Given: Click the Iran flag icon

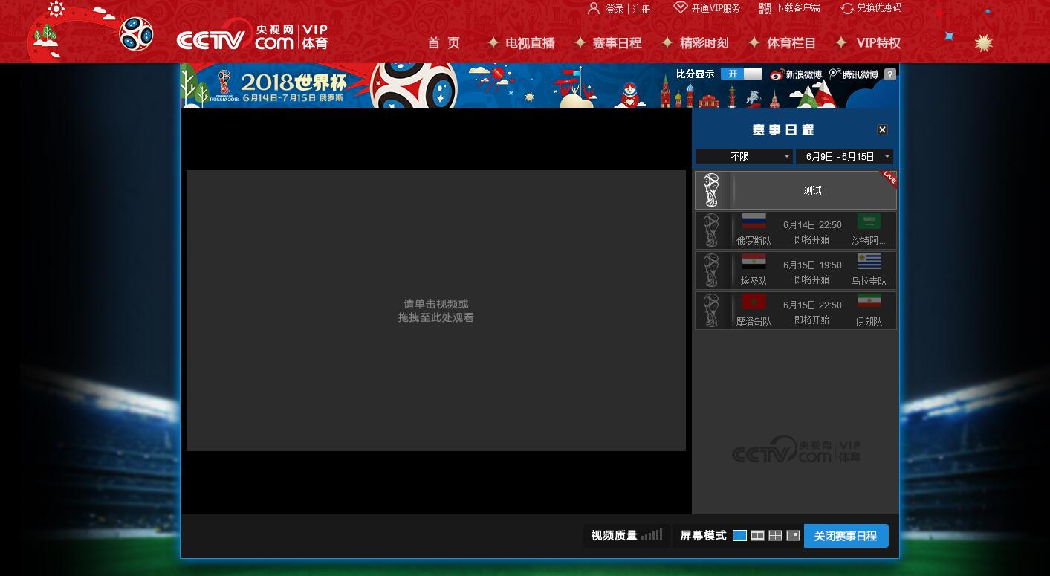Looking at the screenshot, I should tap(869, 302).
